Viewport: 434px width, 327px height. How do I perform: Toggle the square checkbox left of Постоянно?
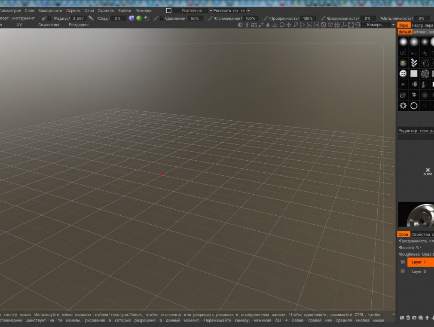(169, 10)
